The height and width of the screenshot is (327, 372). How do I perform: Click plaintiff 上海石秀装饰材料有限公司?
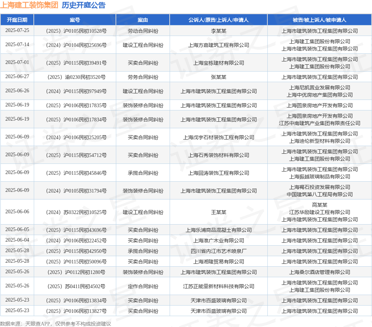[218, 155]
